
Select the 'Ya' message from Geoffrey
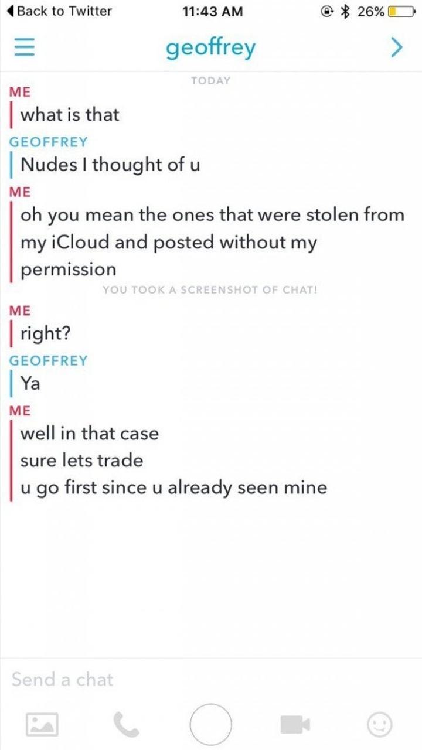30,384
